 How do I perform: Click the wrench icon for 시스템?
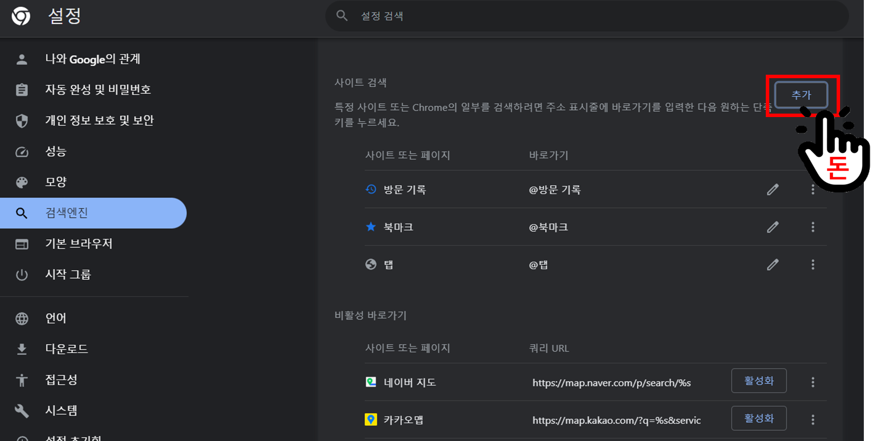22,411
